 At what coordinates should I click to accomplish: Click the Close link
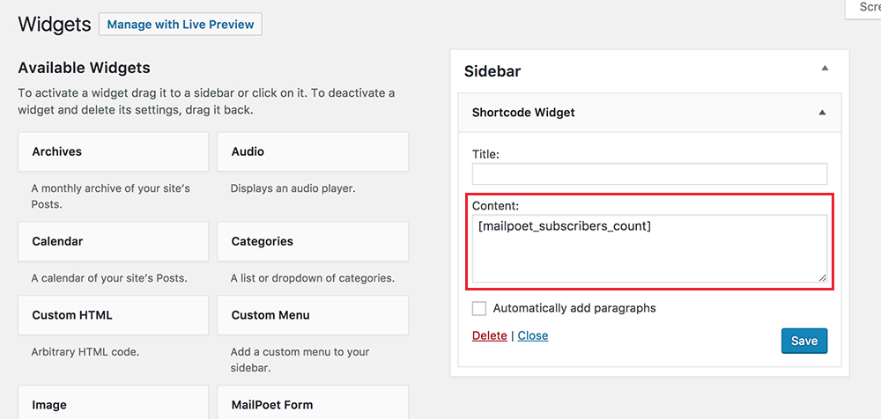point(533,335)
